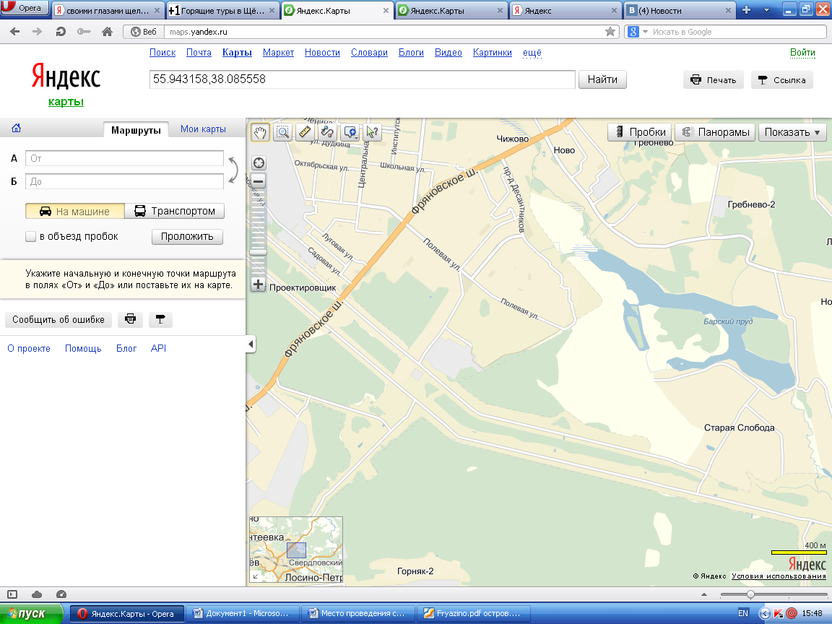Toggle Пробки traffic layer
Viewport: 832px width, 624px height.
(x=639, y=132)
